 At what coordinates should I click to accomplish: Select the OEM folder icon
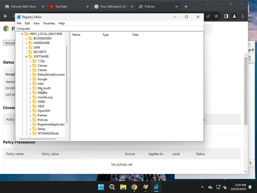34,106
